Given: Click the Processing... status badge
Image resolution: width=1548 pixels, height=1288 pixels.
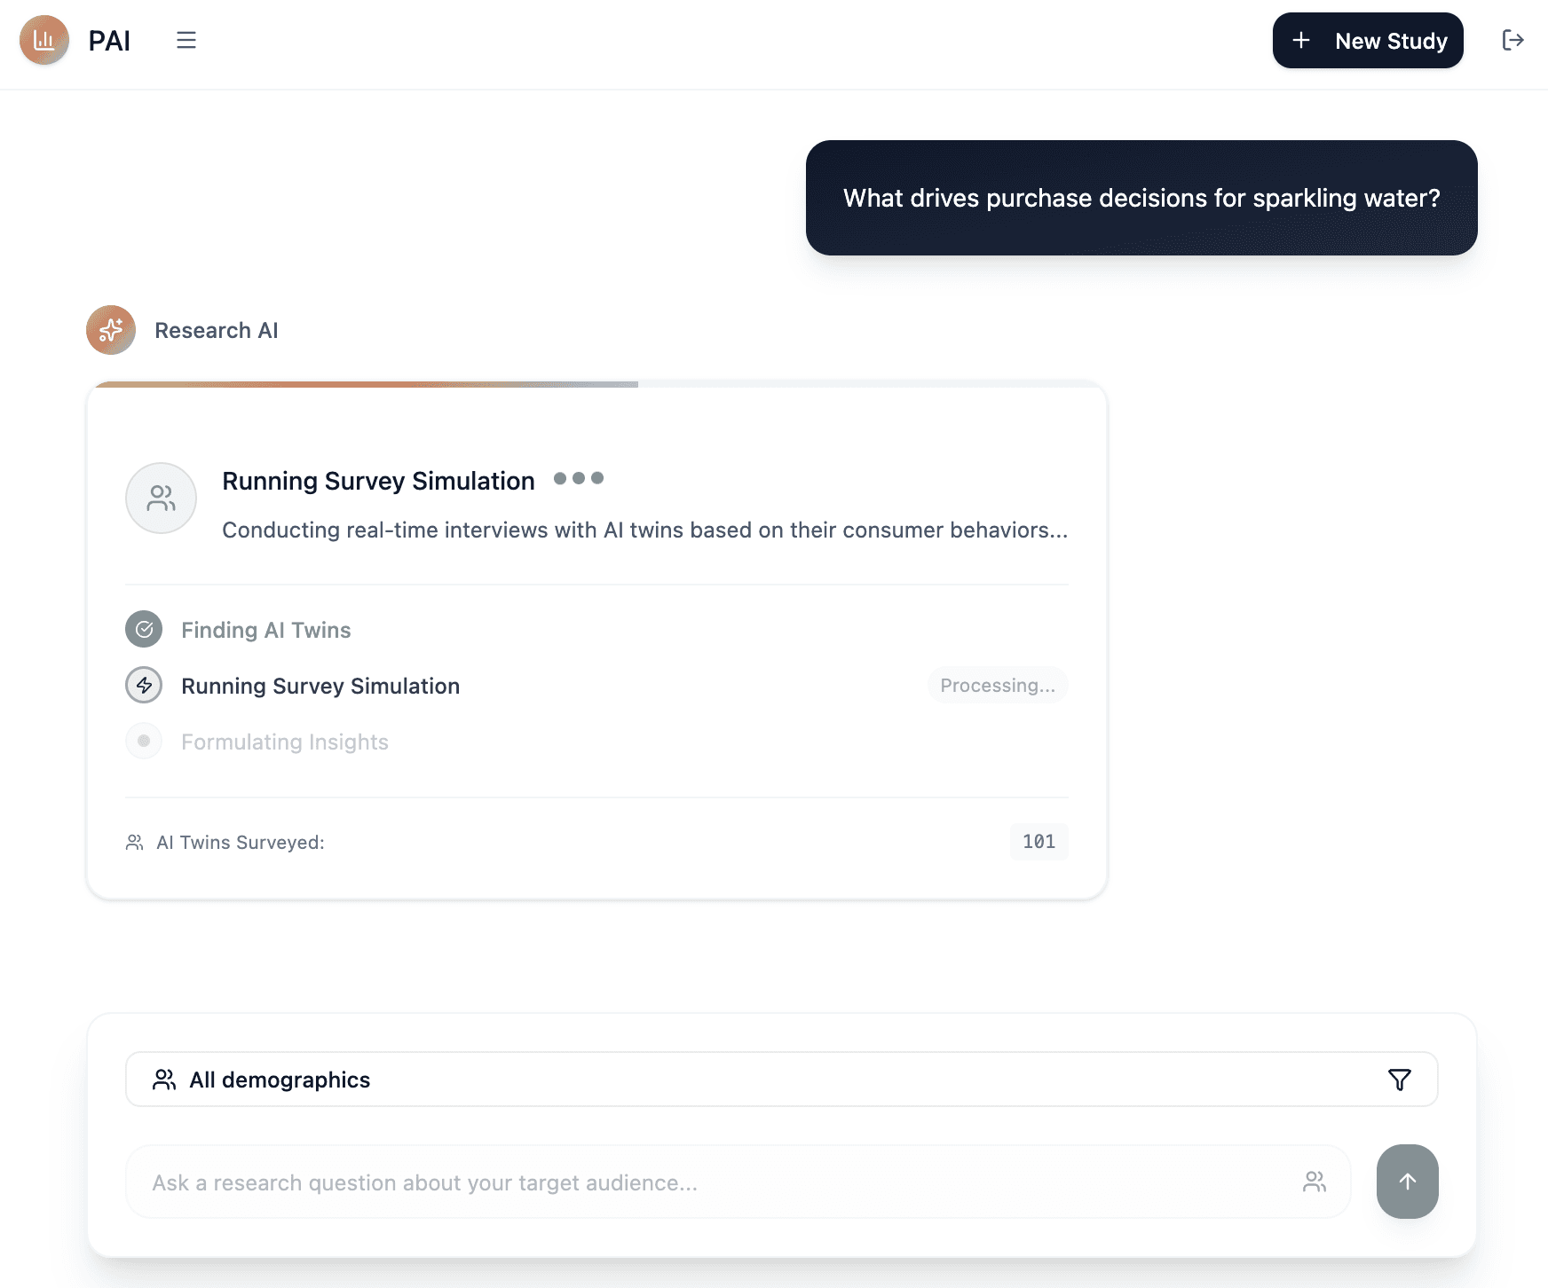Looking at the screenshot, I should tap(998, 685).
